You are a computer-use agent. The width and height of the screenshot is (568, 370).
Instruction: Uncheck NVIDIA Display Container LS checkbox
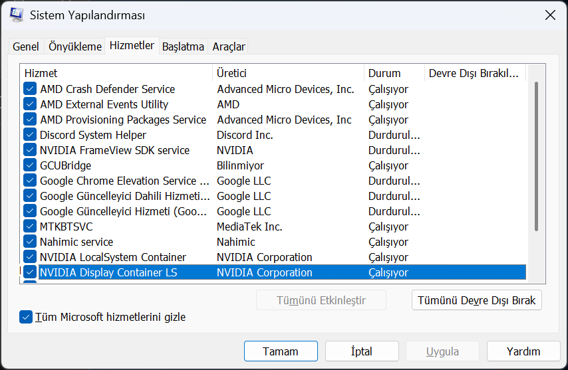tap(30, 272)
